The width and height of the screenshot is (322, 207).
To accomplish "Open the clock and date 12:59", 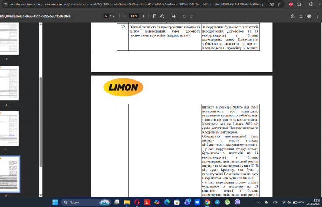I will (314, 202).
